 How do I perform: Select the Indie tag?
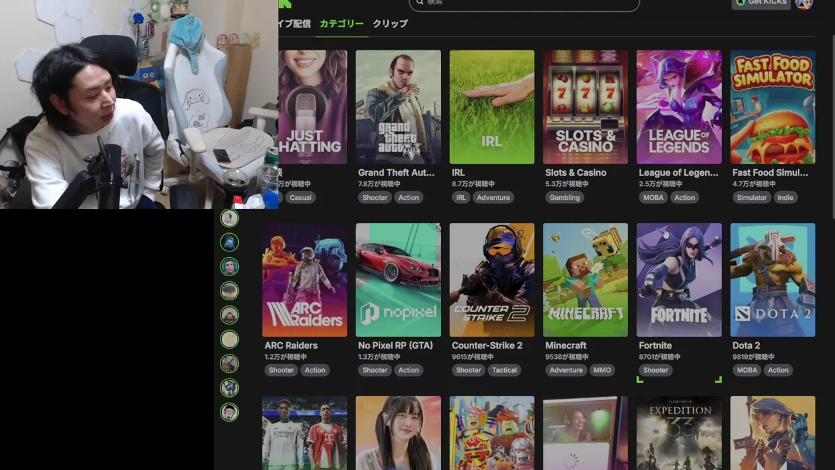tap(785, 197)
